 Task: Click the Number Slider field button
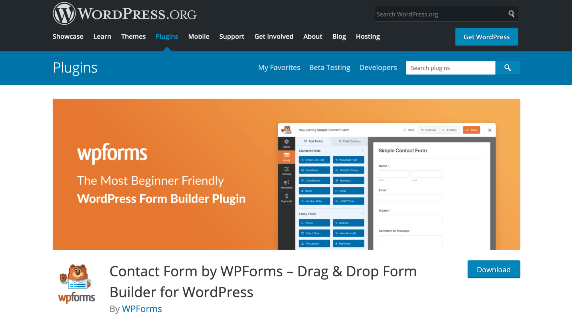(x=314, y=201)
